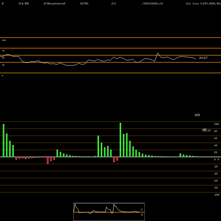
Task: Click the 20 label on MR axis
Action: click(216, 152)
